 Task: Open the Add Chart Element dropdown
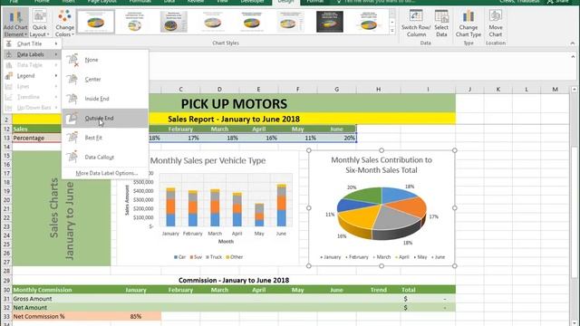coord(15,23)
